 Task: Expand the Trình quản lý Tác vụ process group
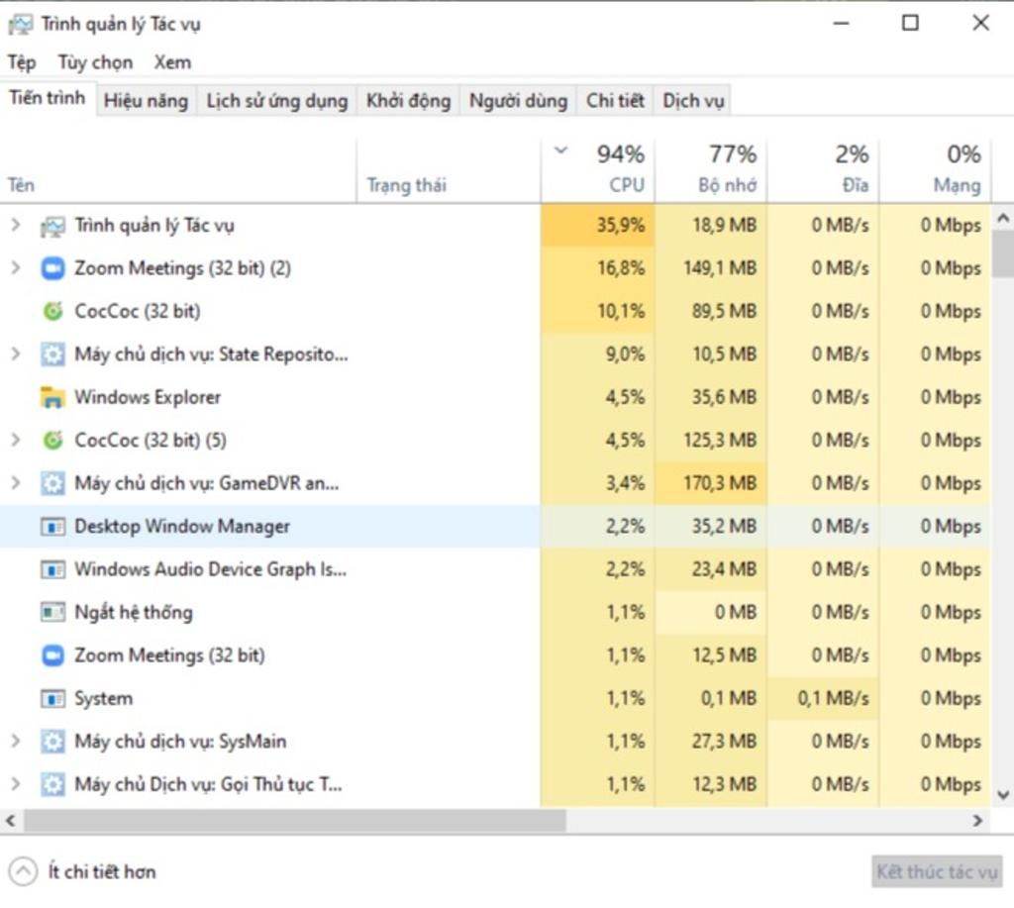coord(16,225)
